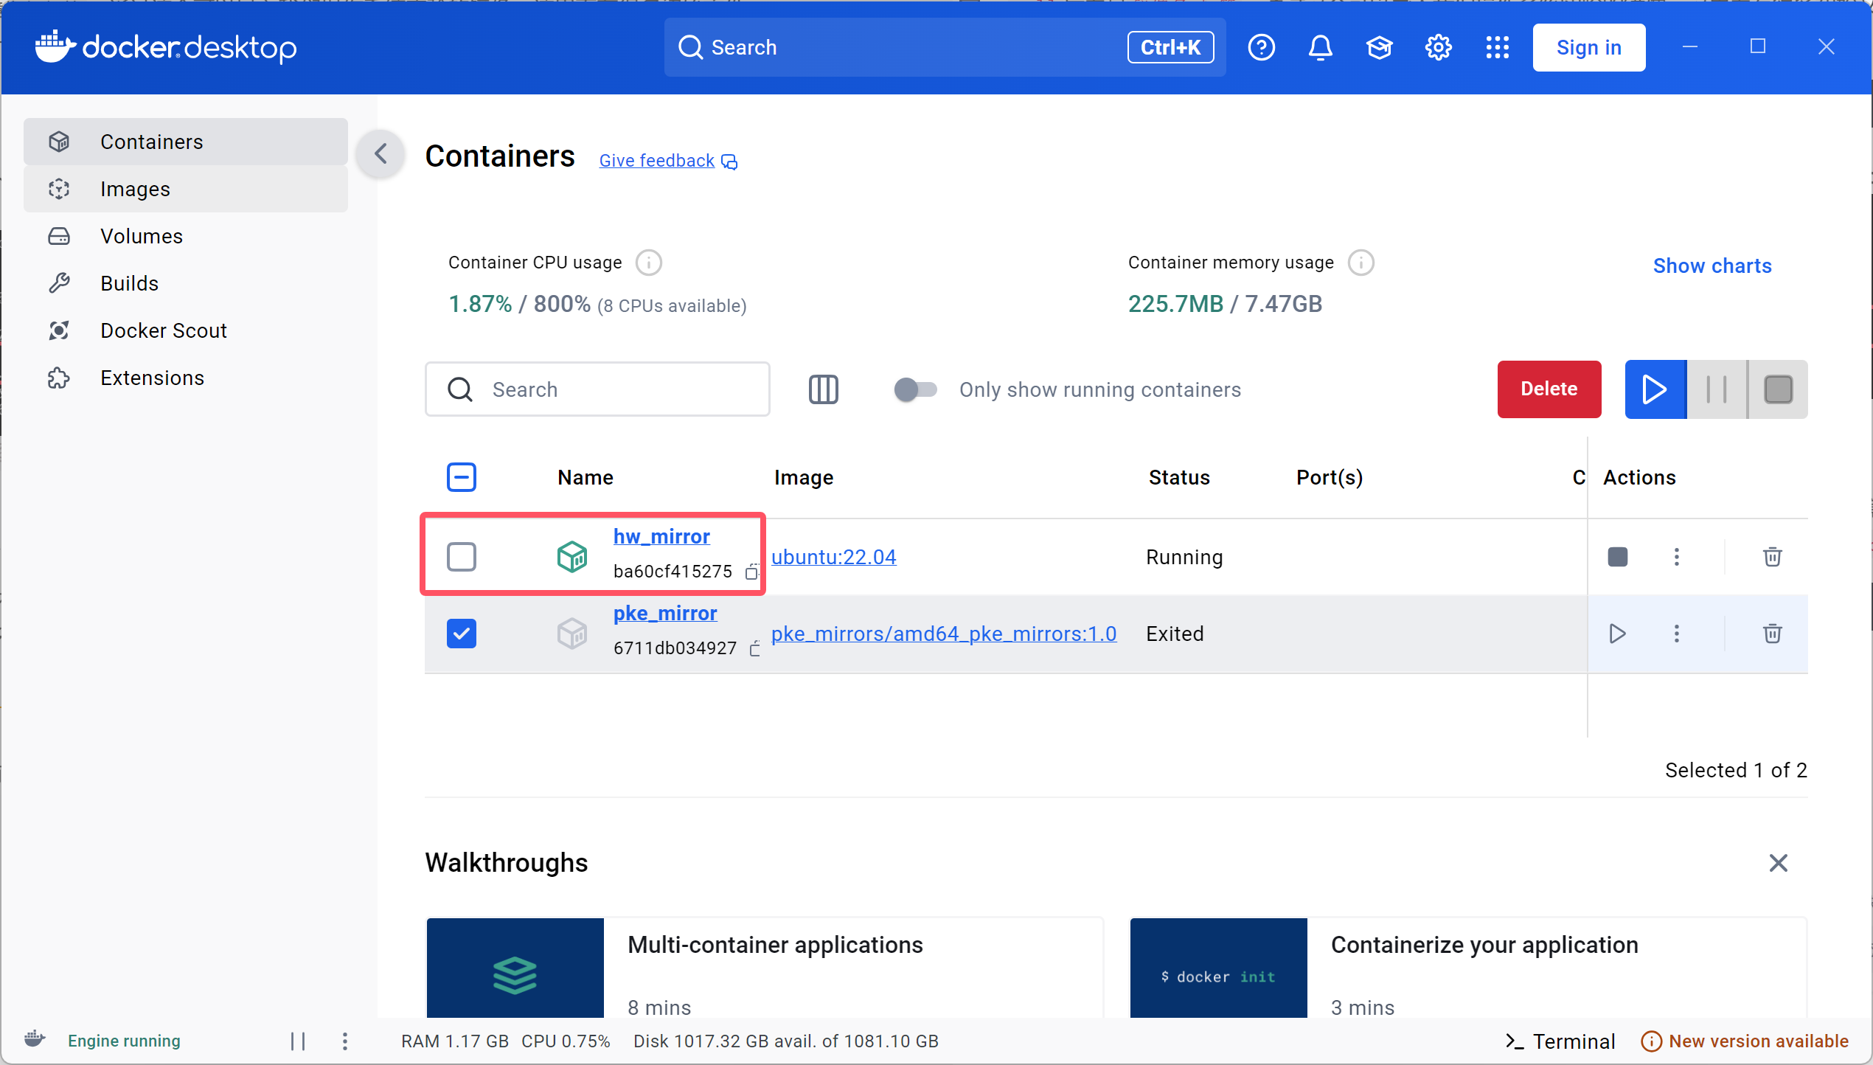Click the red Delete button

1549,389
